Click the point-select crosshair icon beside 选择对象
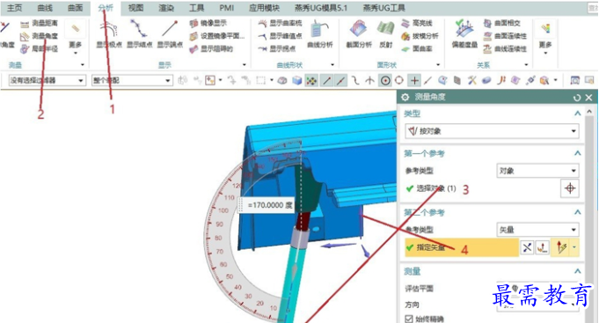 (x=570, y=188)
